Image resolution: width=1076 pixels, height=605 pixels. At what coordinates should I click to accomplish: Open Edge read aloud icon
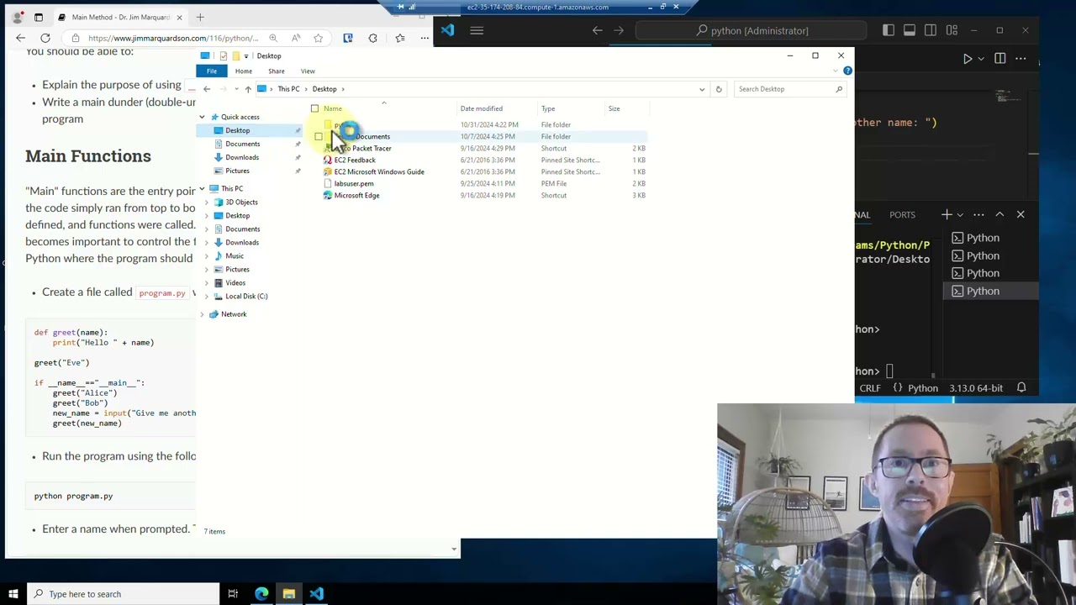click(x=296, y=38)
